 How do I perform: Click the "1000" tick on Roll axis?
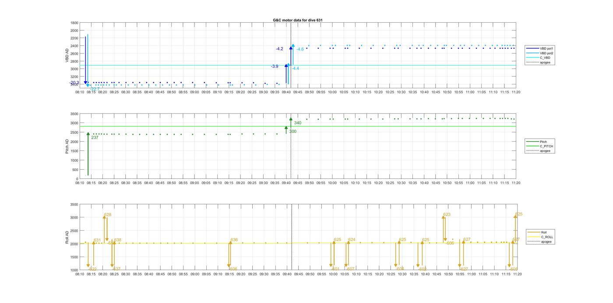pos(74,270)
